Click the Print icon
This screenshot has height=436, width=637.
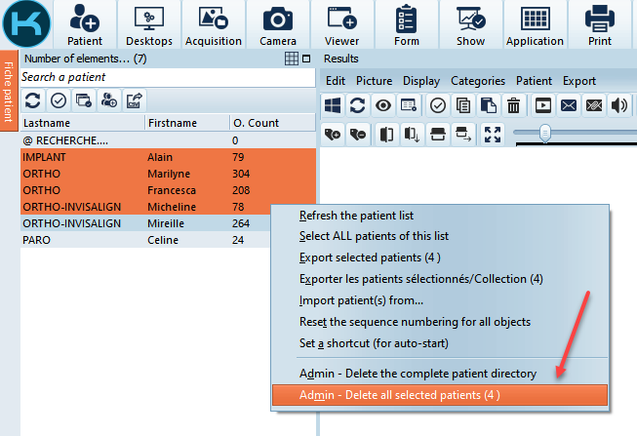[x=599, y=25]
